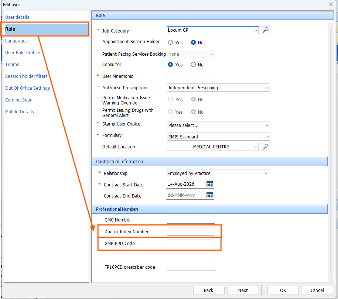The width and height of the screenshot is (338, 299).
Task: Open the Contract End Date calendar picker
Action: [209, 195]
